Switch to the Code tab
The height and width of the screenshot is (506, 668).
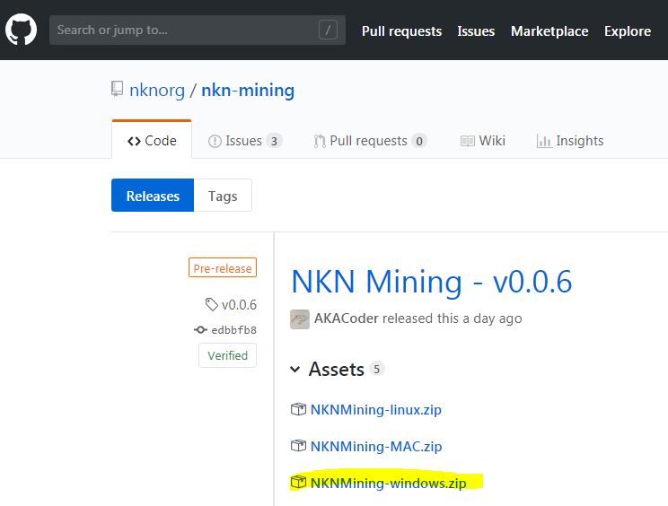click(152, 141)
